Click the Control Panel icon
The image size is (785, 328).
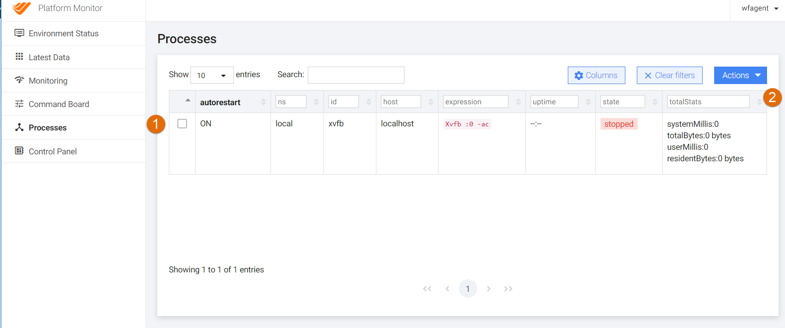[19, 151]
